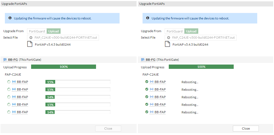The height and width of the screenshot is (135, 274).
Task: Click the green checkmark beside the first rebooting BB-FAP
Action: (147, 82)
